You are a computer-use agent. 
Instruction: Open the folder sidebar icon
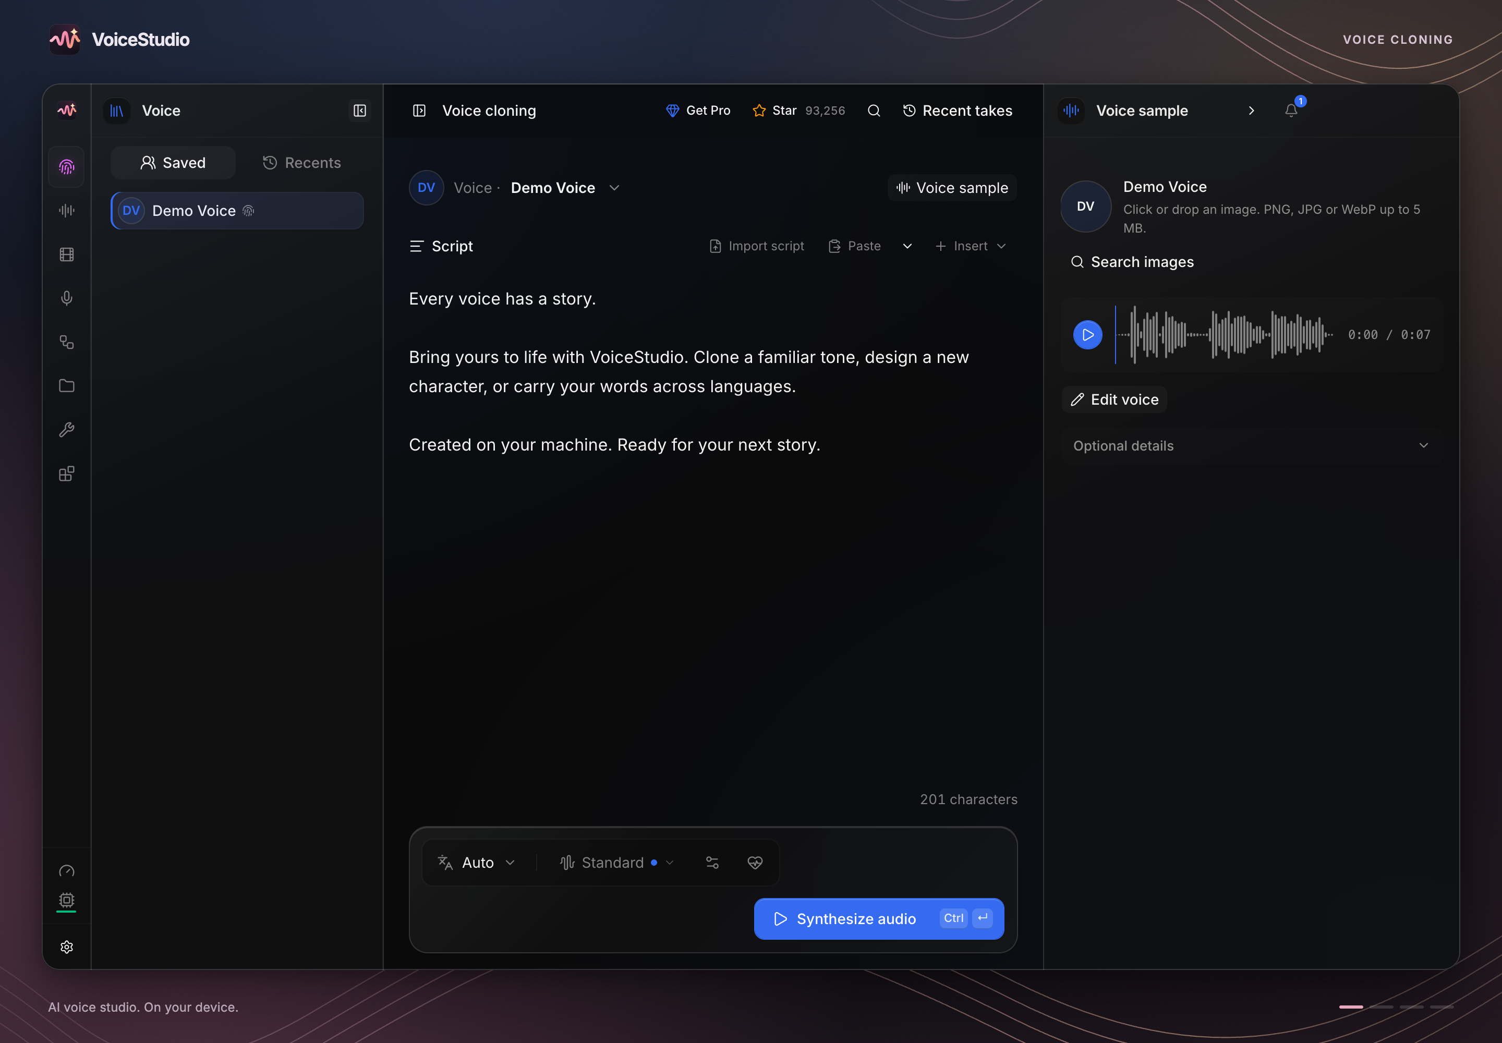pos(67,385)
